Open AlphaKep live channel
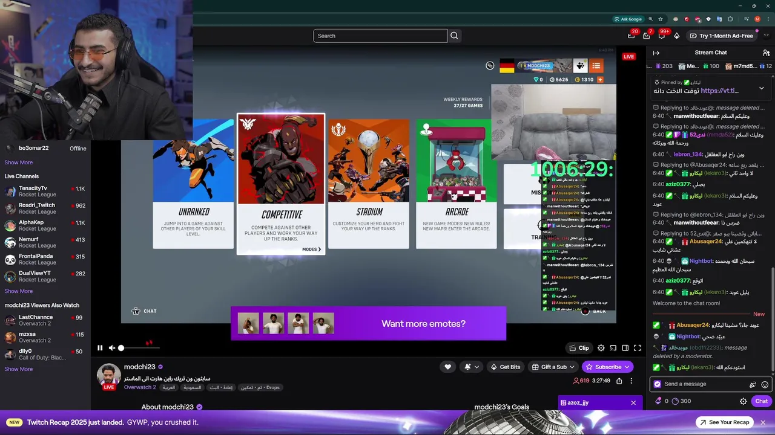775x435 pixels. pos(45,225)
